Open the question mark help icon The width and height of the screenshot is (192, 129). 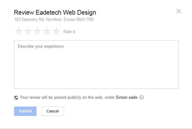pos(141,97)
